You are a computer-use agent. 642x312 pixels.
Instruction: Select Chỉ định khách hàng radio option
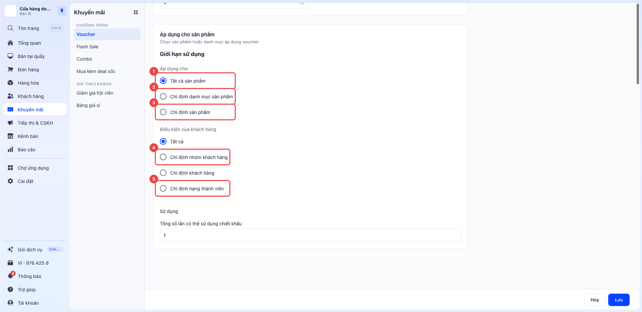pyautogui.click(x=163, y=173)
